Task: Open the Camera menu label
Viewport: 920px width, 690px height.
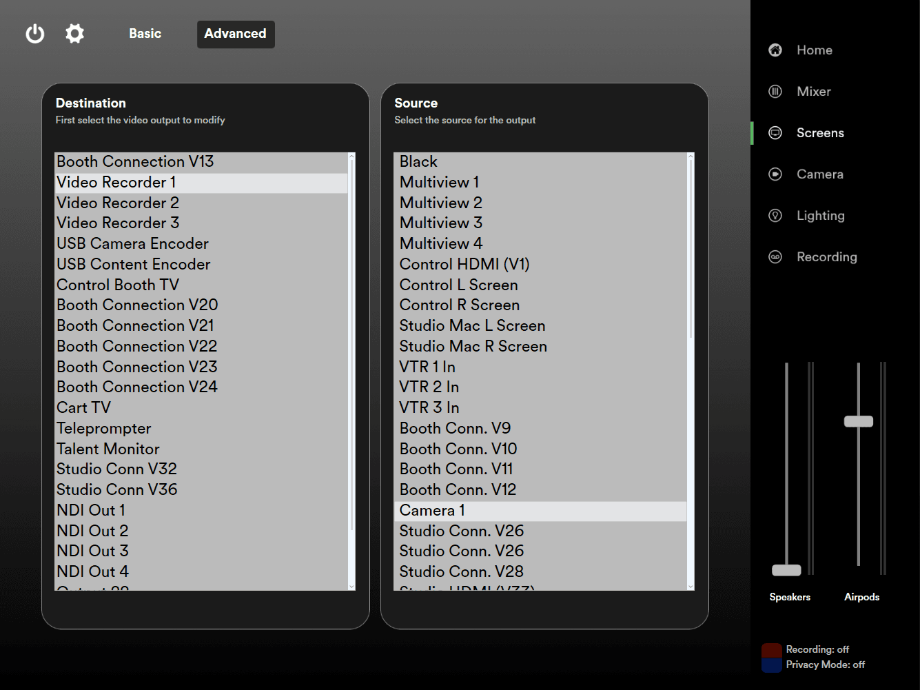Action: (x=820, y=174)
